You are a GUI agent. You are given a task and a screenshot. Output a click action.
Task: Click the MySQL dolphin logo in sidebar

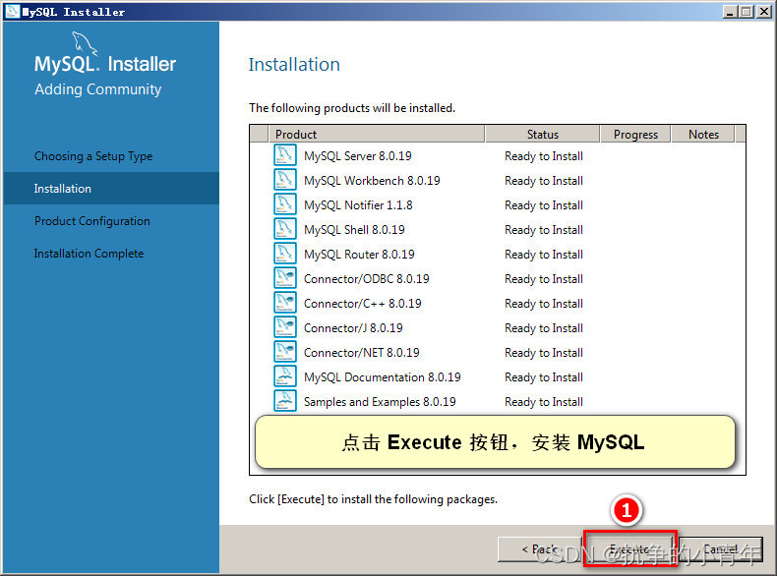(85, 43)
